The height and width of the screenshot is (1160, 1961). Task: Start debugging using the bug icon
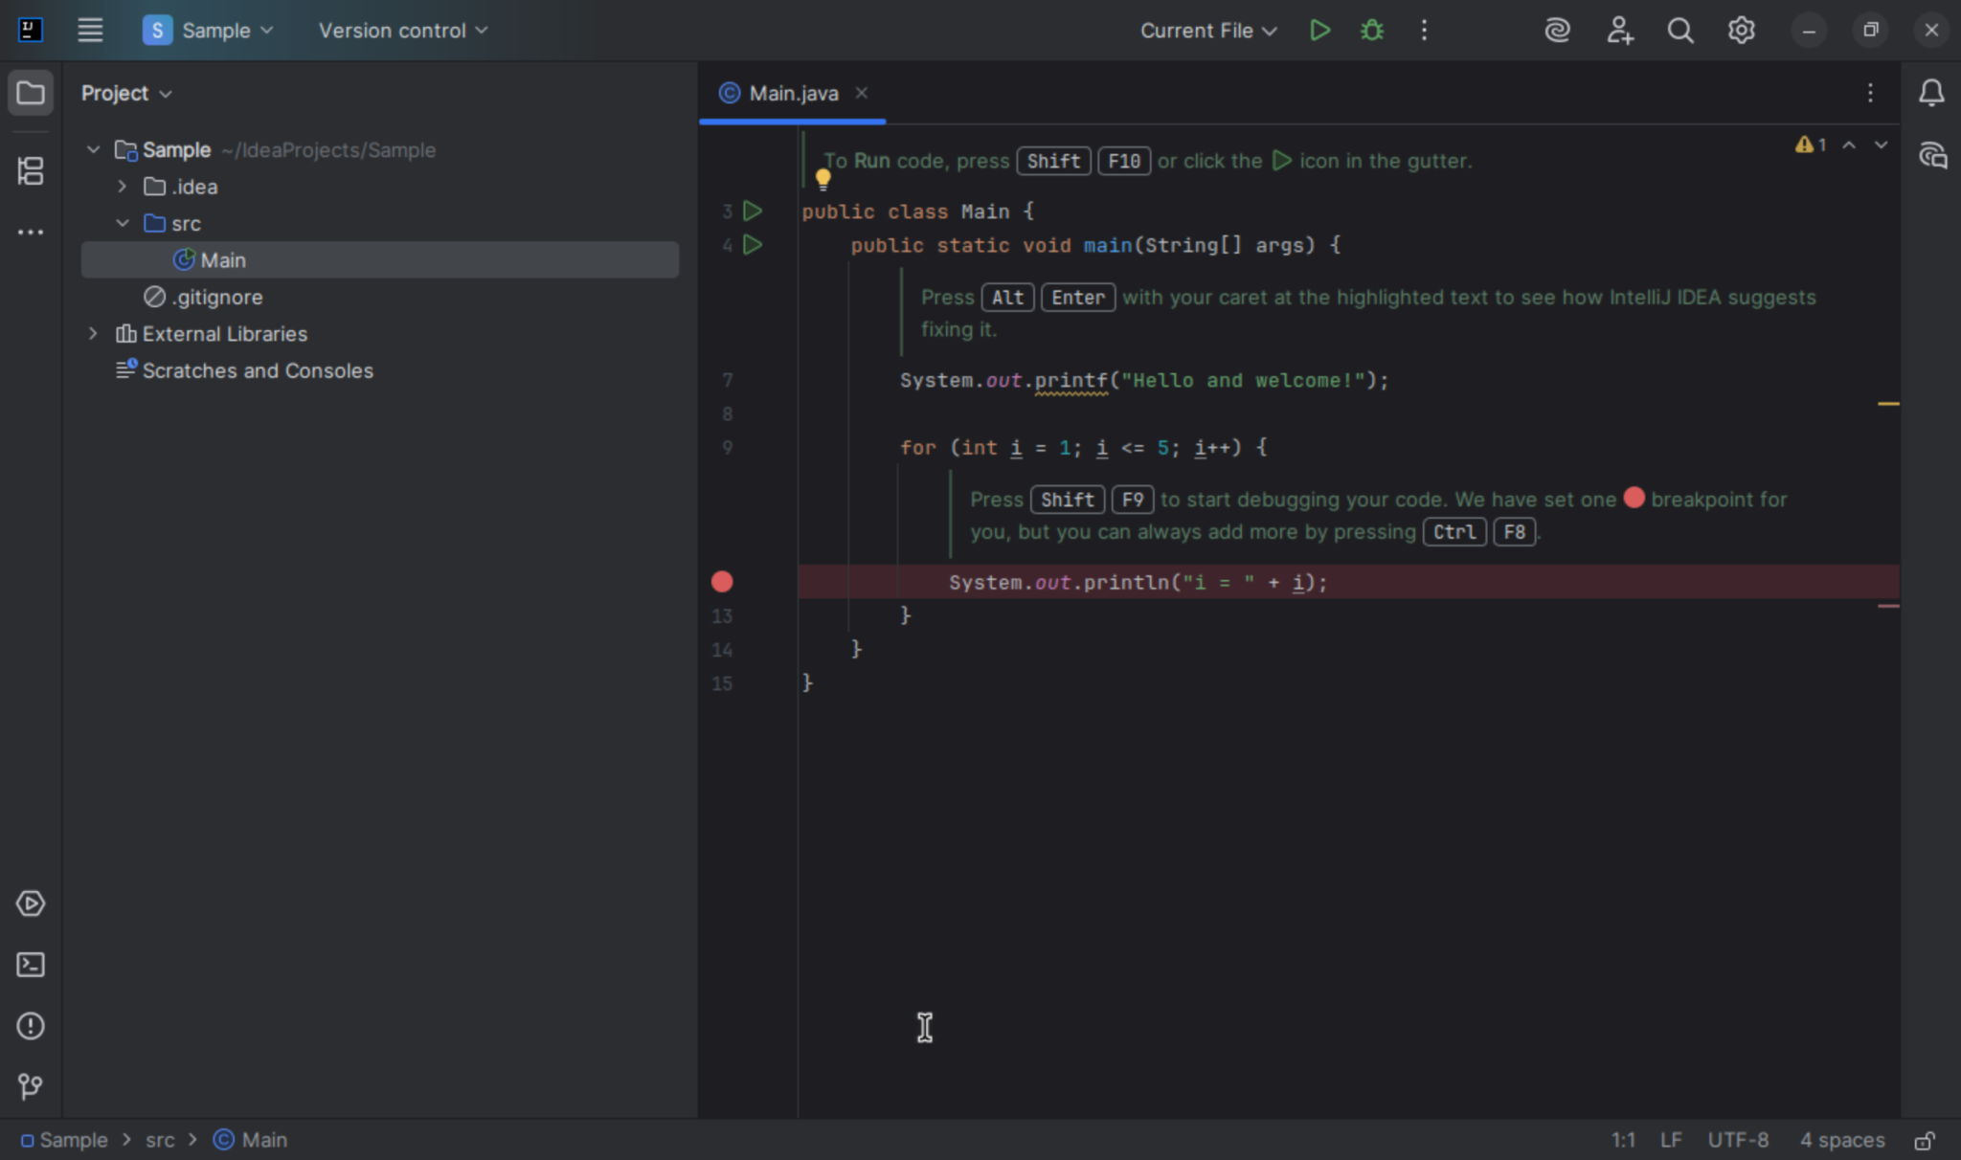click(1371, 30)
